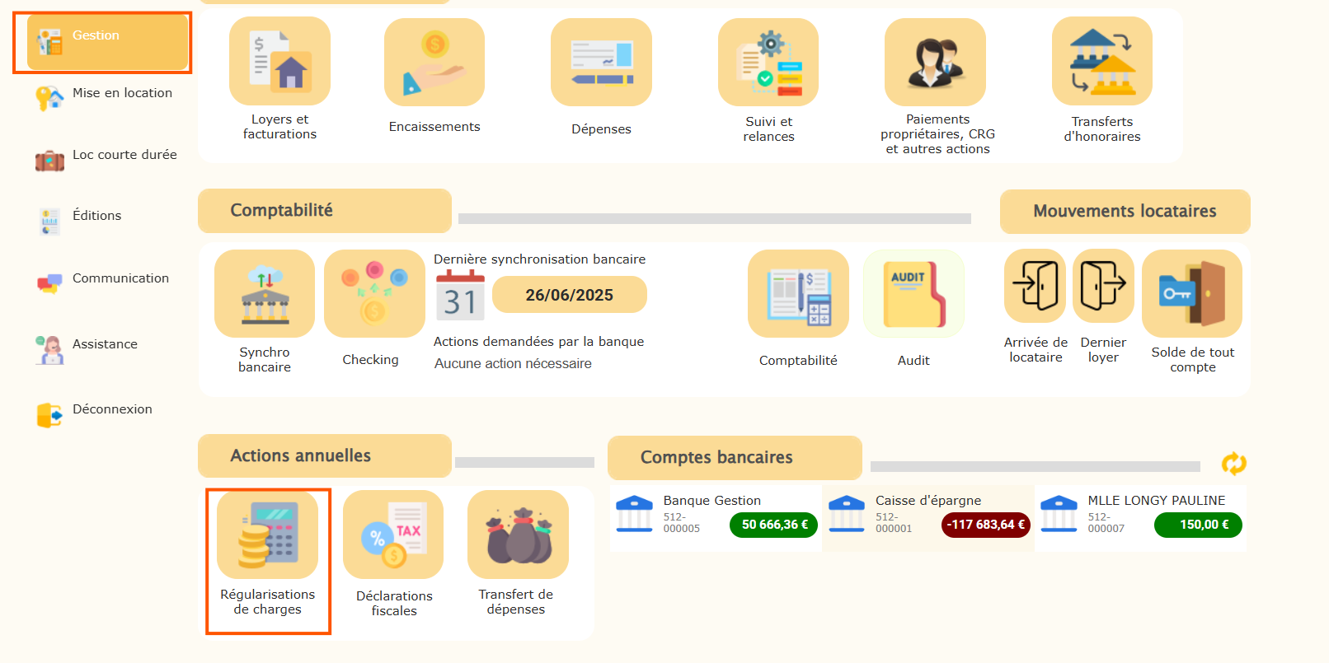Open the Audit folder icon
The width and height of the screenshot is (1329, 663).
click(913, 294)
